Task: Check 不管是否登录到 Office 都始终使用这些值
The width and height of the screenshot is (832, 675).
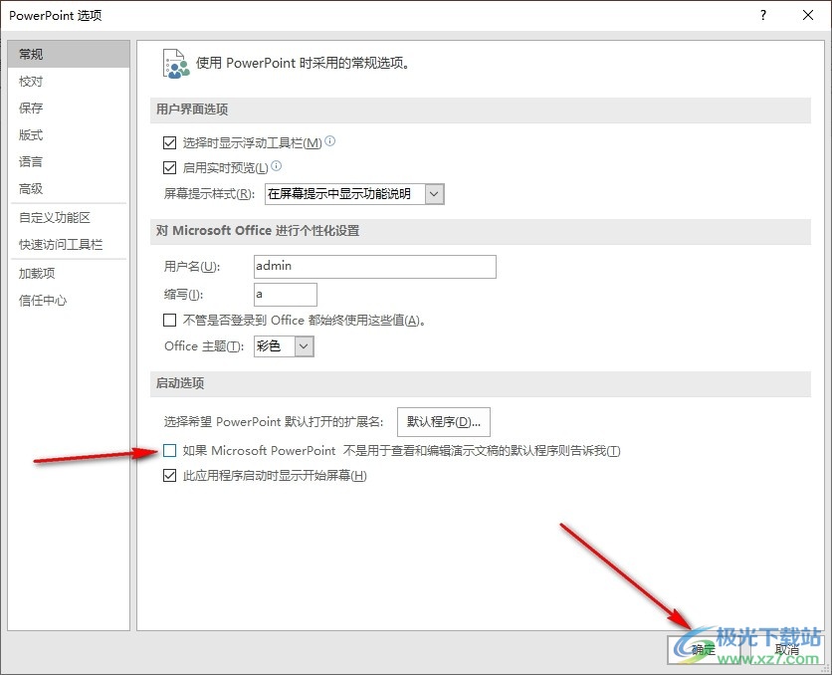Action: [169, 321]
